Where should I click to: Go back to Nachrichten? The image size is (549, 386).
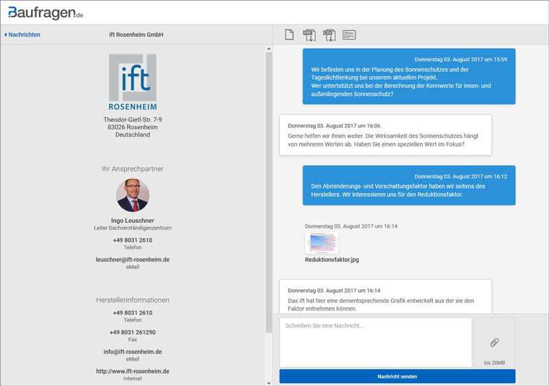23,34
